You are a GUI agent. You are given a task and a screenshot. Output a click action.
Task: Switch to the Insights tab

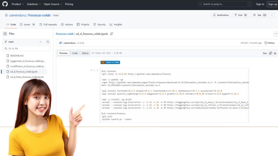tap(116, 24)
